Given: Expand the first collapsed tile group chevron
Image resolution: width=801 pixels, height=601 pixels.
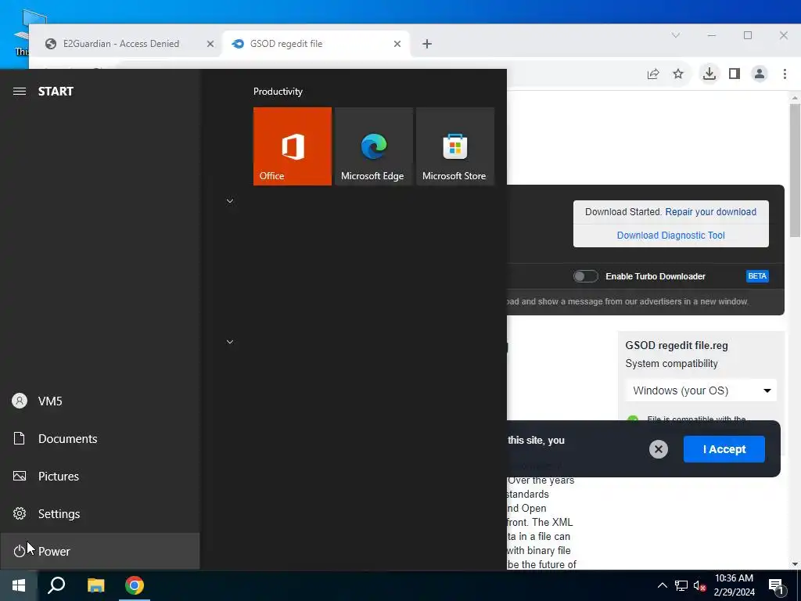Looking at the screenshot, I should 230,201.
